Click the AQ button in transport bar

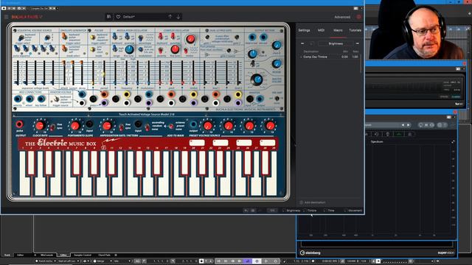click(x=137, y=261)
